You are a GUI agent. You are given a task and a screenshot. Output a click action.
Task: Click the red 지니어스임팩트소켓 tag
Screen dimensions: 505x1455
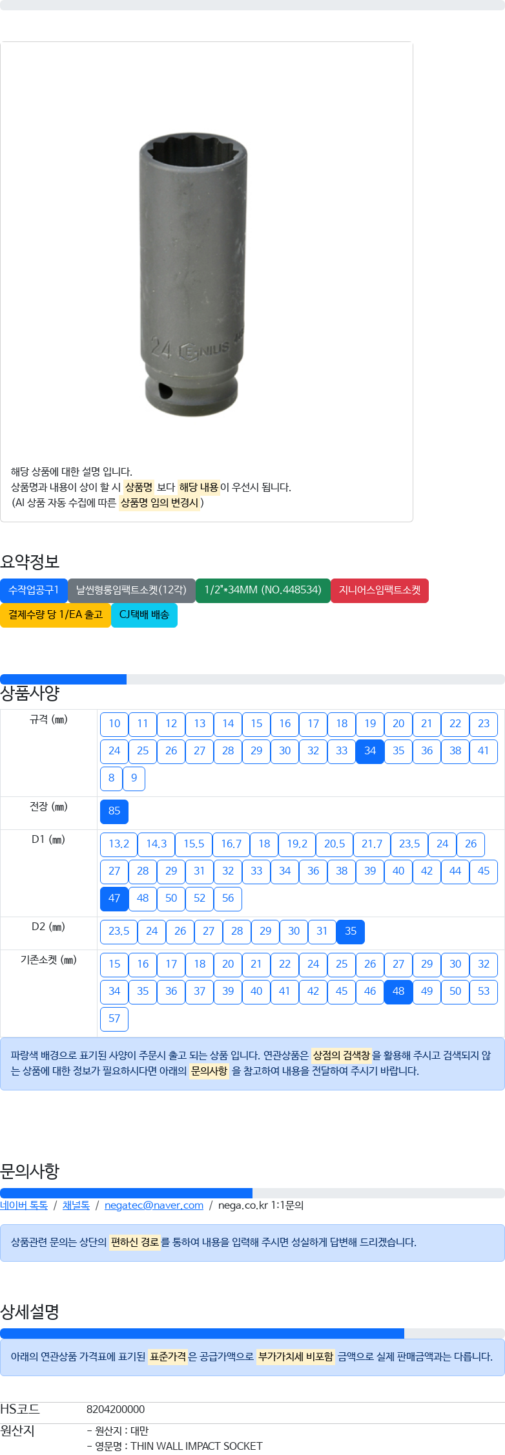(380, 590)
